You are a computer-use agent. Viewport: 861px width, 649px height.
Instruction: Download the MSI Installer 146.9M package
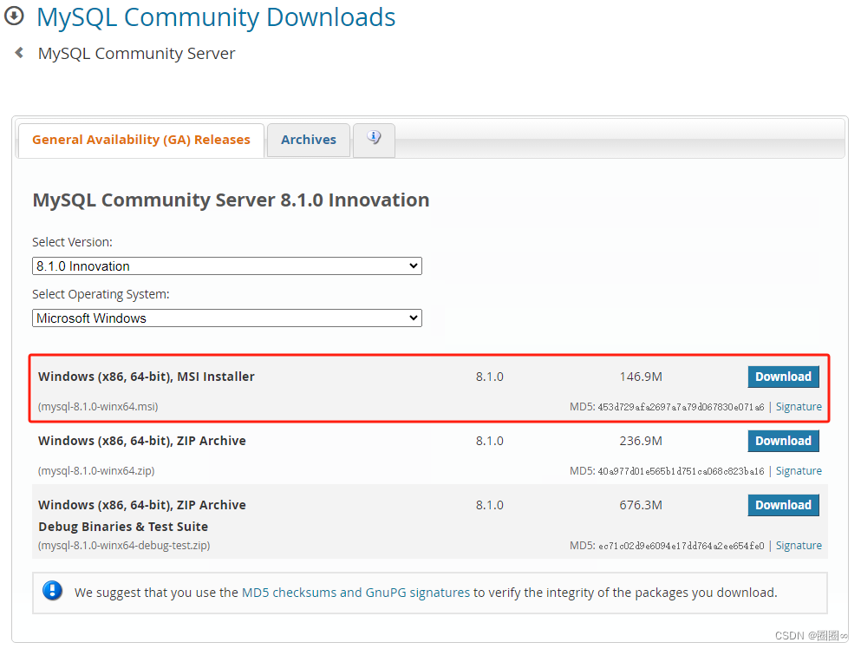click(783, 377)
